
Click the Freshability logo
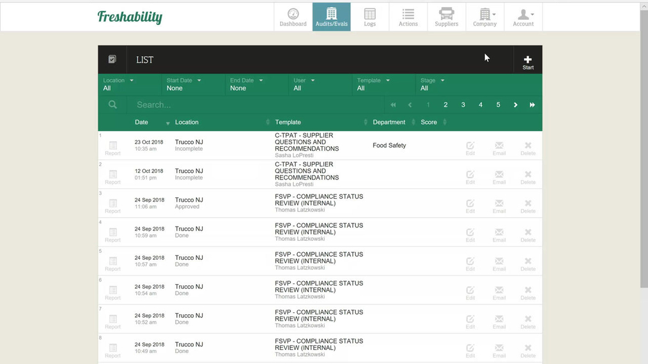(x=130, y=17)
